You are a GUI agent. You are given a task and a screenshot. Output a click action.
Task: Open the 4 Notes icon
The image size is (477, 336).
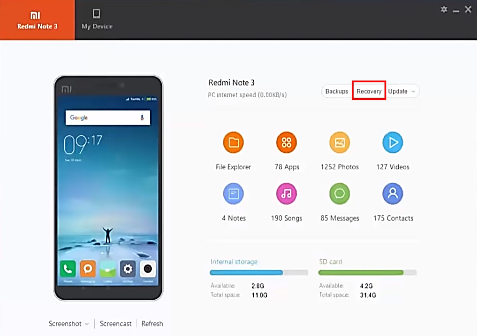pyautogui.click(x=234, y=194)
